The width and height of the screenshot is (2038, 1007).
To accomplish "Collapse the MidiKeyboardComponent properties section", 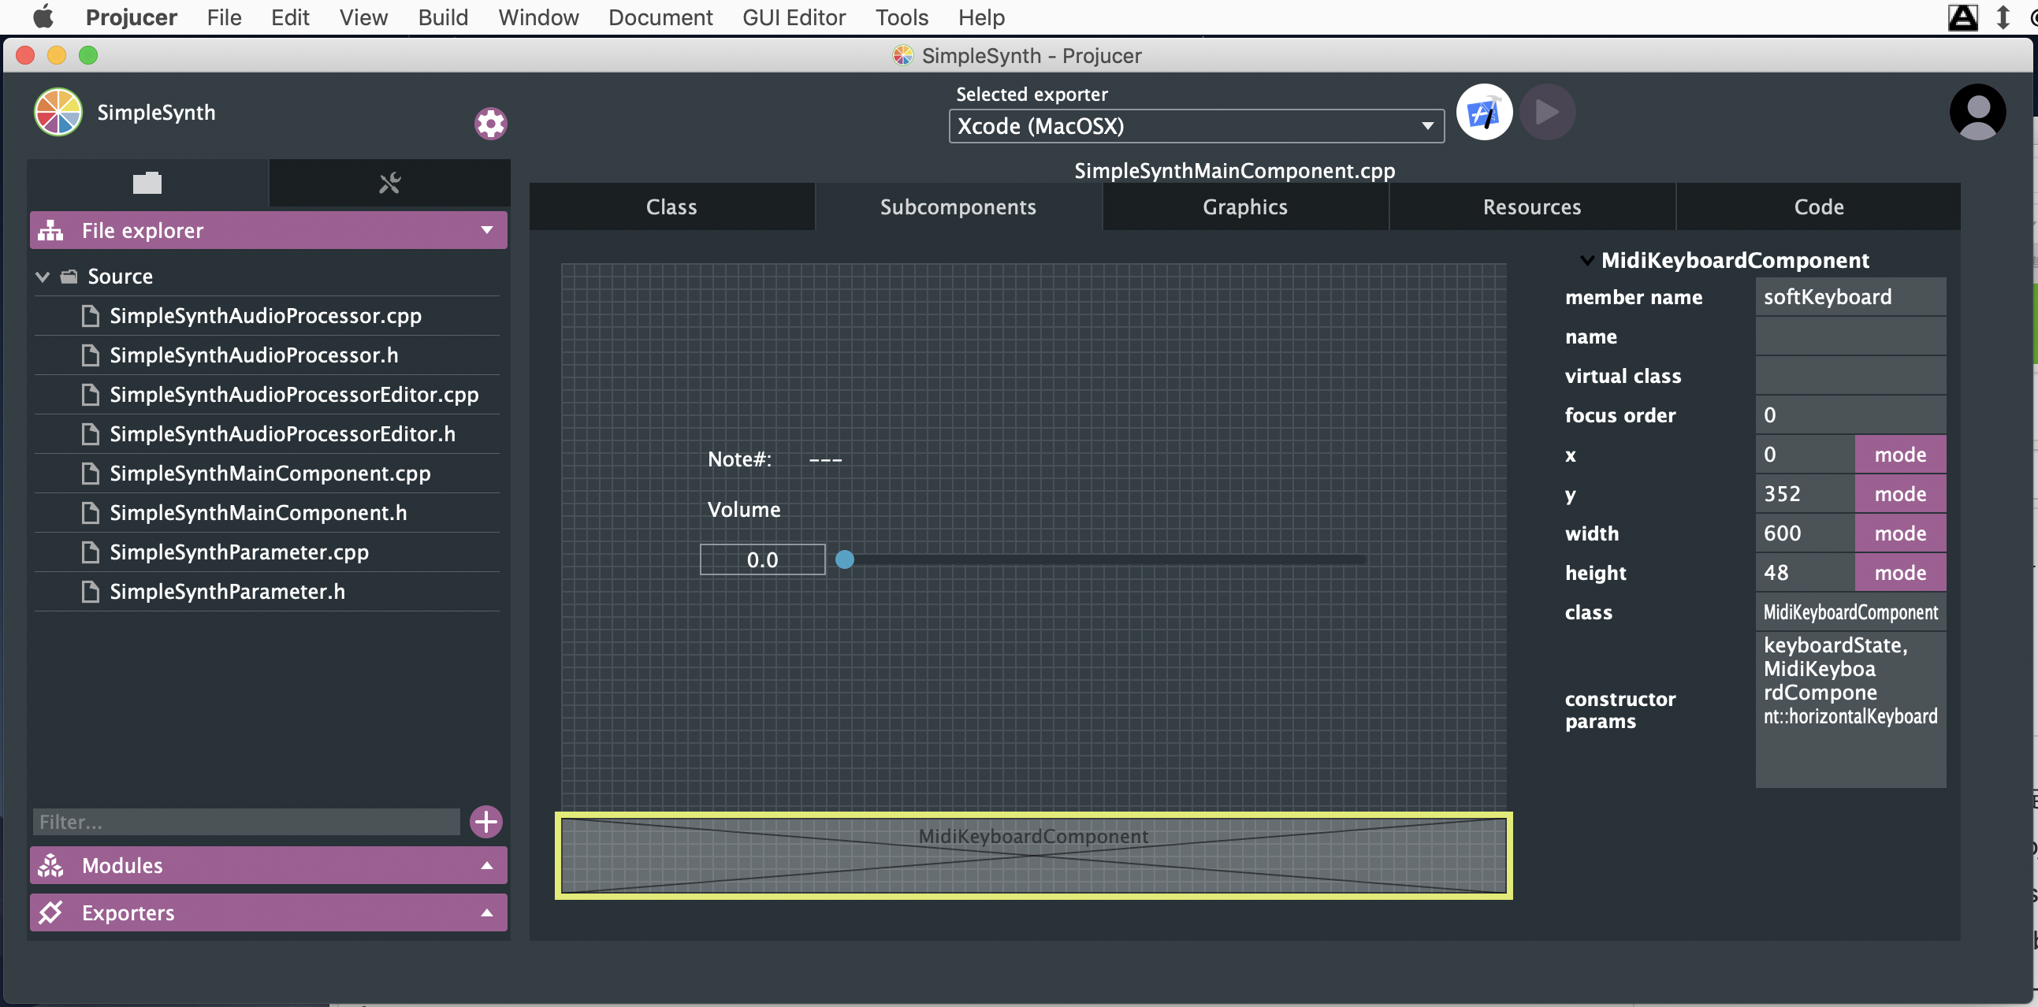I will coord(1586,260).
